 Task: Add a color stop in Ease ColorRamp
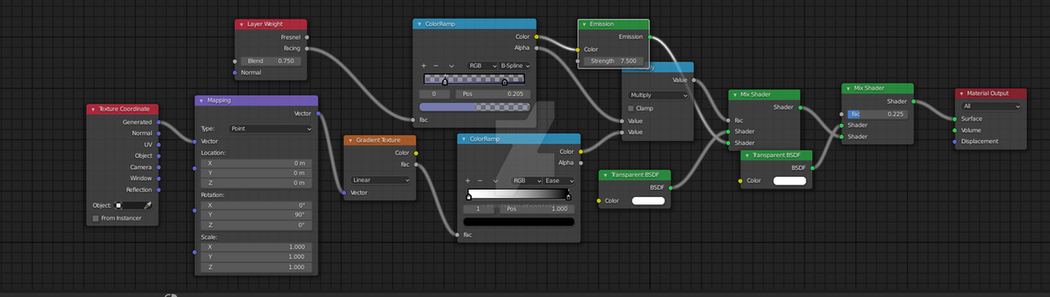(468, 180)
